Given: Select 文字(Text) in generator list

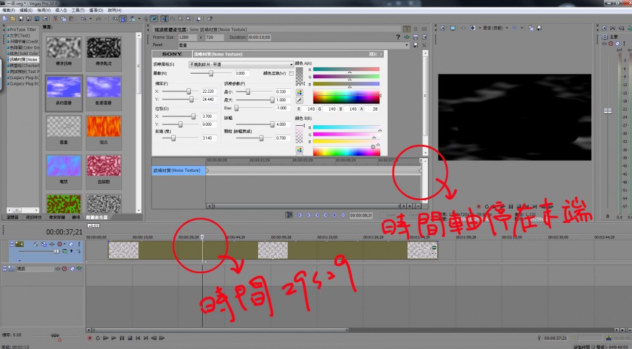Looking at the screenshot, I should point(20,36).
